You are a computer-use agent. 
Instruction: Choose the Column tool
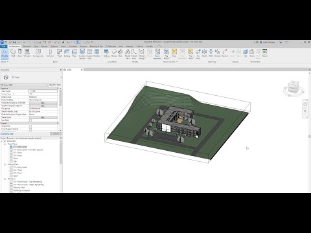tap(51, 53)
